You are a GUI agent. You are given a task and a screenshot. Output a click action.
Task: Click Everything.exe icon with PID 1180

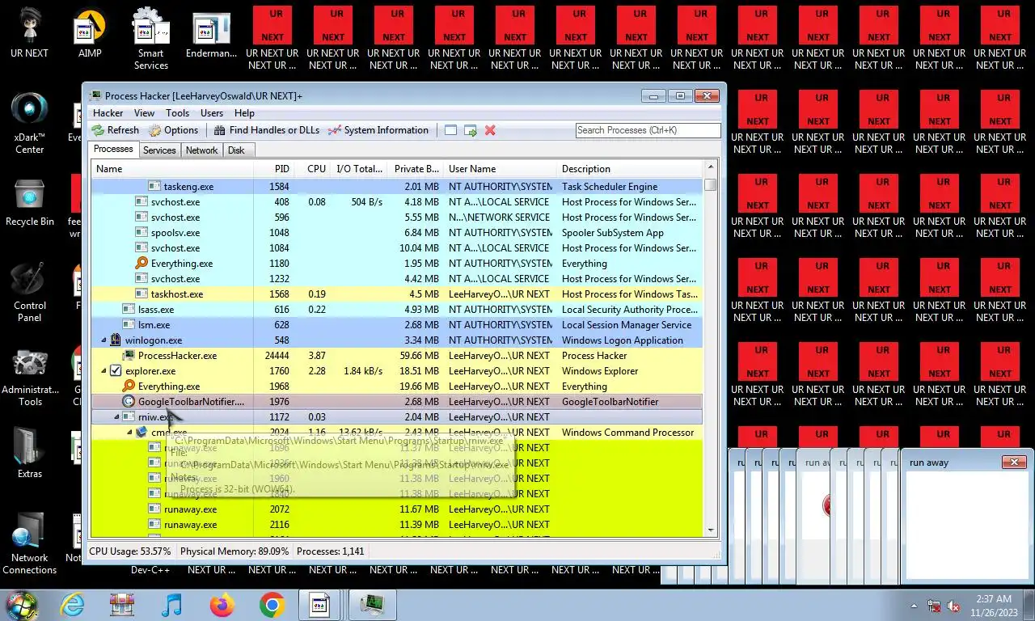(142, 264)
